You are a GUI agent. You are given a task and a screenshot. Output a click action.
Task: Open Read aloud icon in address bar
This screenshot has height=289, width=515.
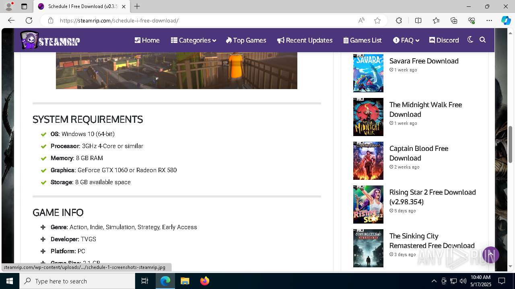tap(361, 20)
